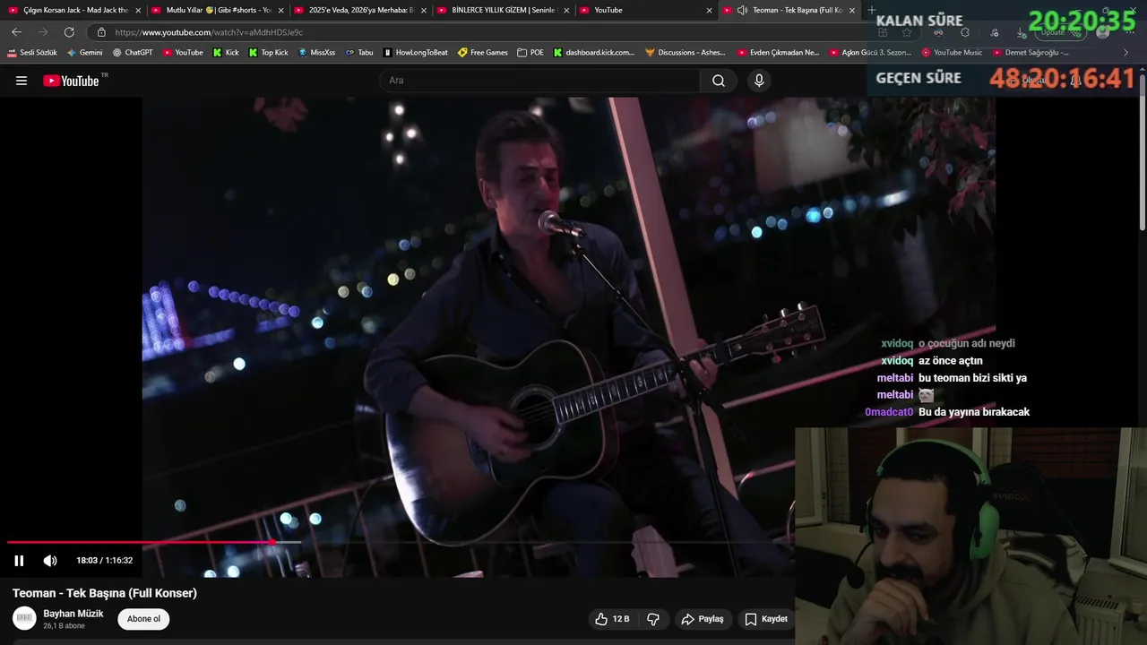Open the Tabu bookmark
The image size is (1147, 645).
(x=359, y=53)
